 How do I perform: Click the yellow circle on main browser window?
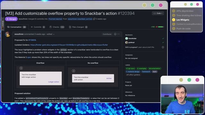pyautogui.click(x=144, y=5)
